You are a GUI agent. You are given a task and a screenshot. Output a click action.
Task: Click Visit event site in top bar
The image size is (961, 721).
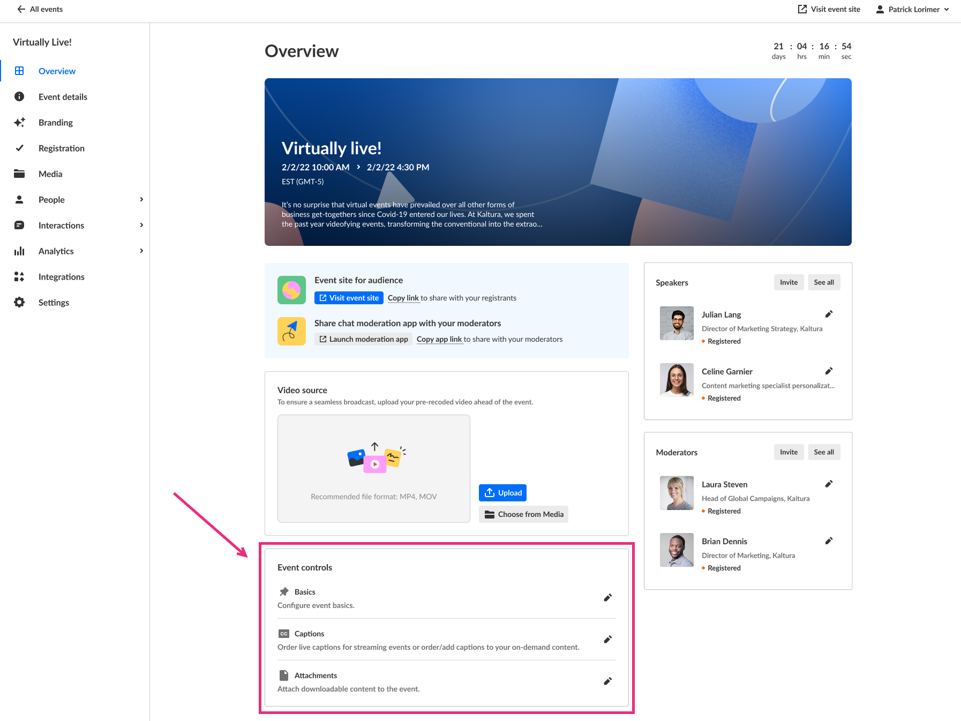click(829, 9)
